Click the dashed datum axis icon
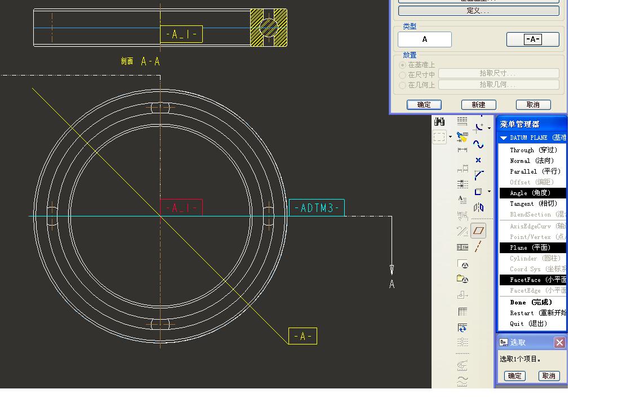 (478, 246)
